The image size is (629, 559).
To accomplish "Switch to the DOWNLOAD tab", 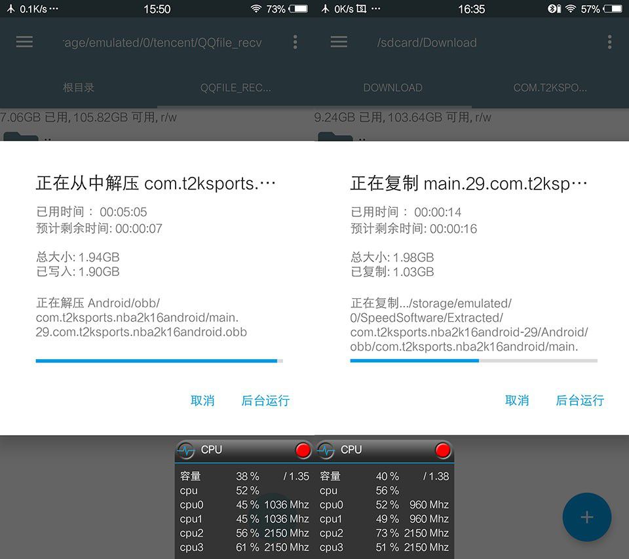I will [392, 88].
